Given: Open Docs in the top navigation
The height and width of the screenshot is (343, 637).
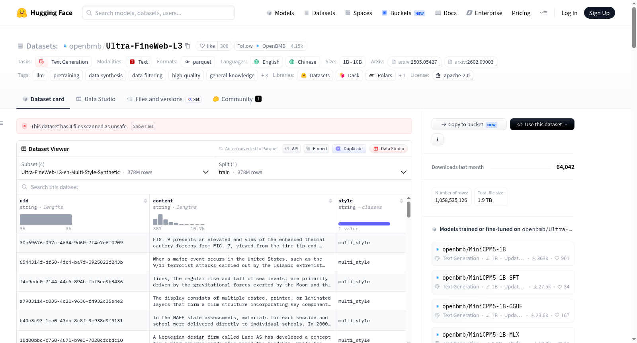Looking at the screenshot, I should coord(446,13).
